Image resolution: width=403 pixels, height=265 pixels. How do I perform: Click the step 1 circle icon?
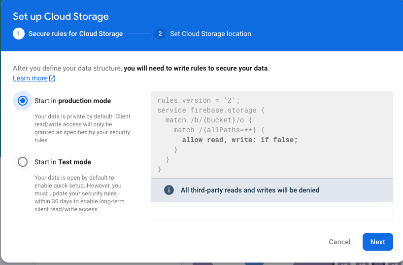coord(19,34)
